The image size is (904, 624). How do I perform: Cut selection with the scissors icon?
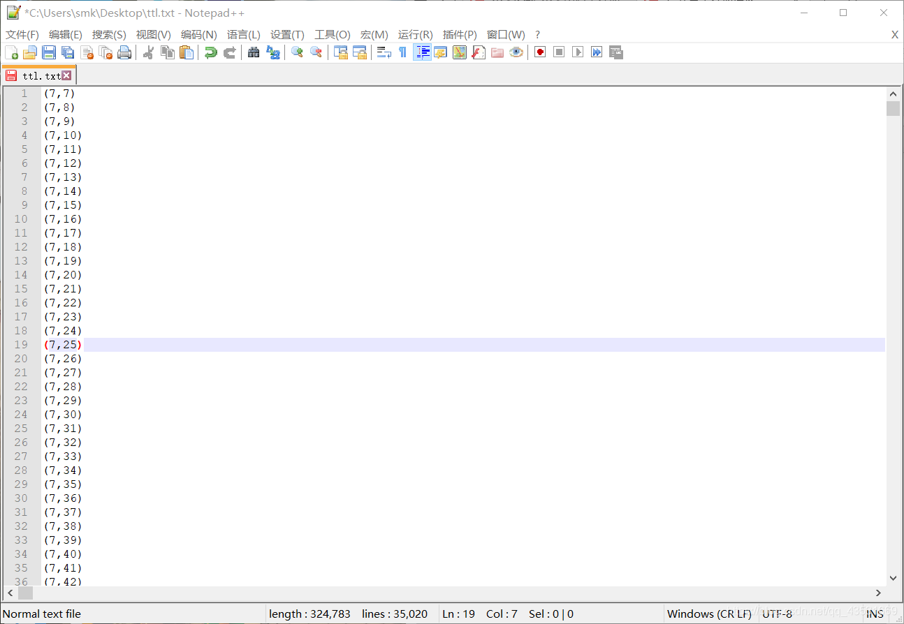pyautogui.click(x=148, y=52)
